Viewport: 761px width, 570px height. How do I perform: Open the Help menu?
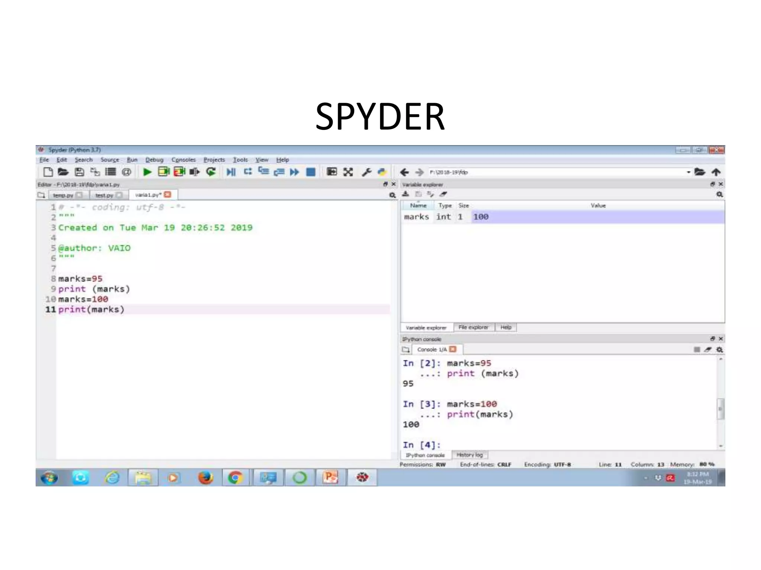[x=282, y=160]
